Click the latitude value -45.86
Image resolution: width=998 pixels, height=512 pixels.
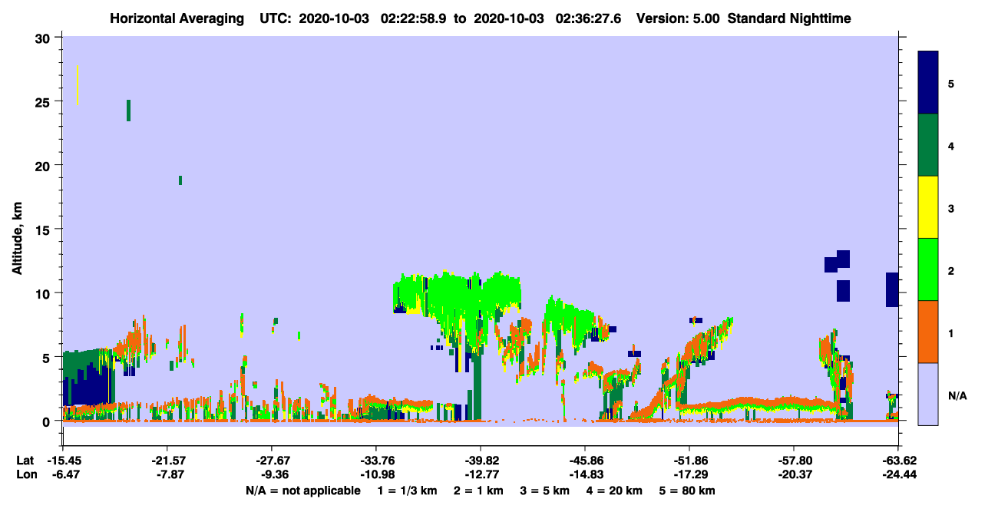(x=585, y=460)
